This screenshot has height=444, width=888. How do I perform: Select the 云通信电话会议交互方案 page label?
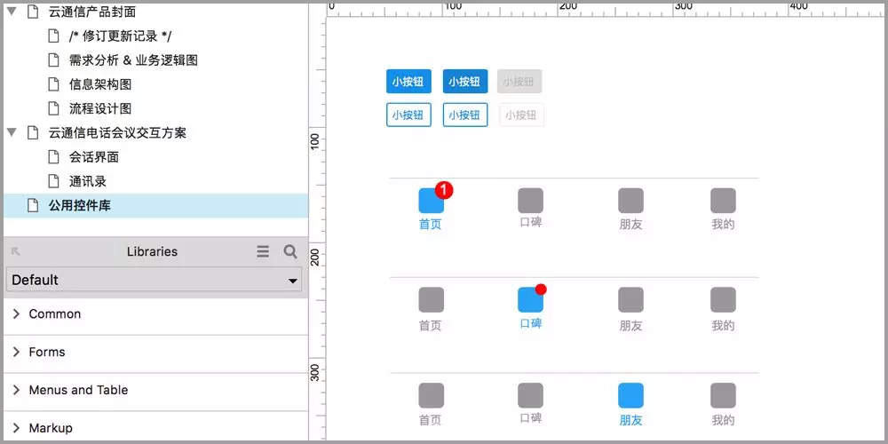[117, 132]
